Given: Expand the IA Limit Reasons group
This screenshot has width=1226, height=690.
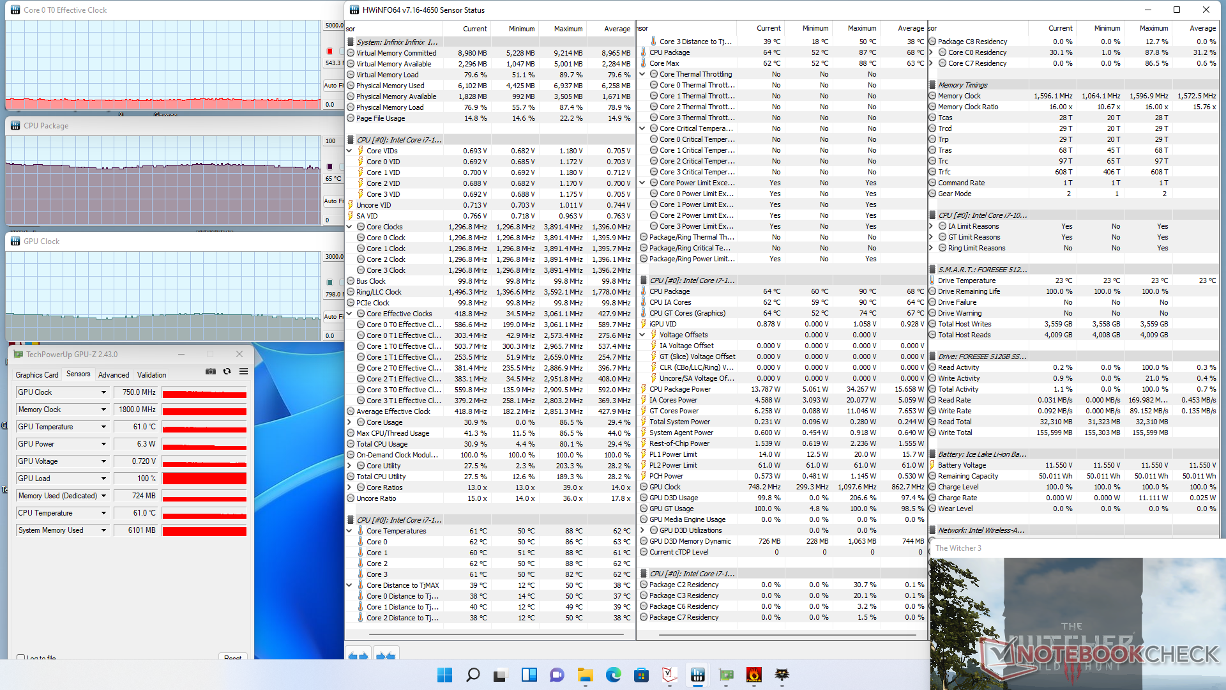Looking at the screenshot, I should pos(931,226).
